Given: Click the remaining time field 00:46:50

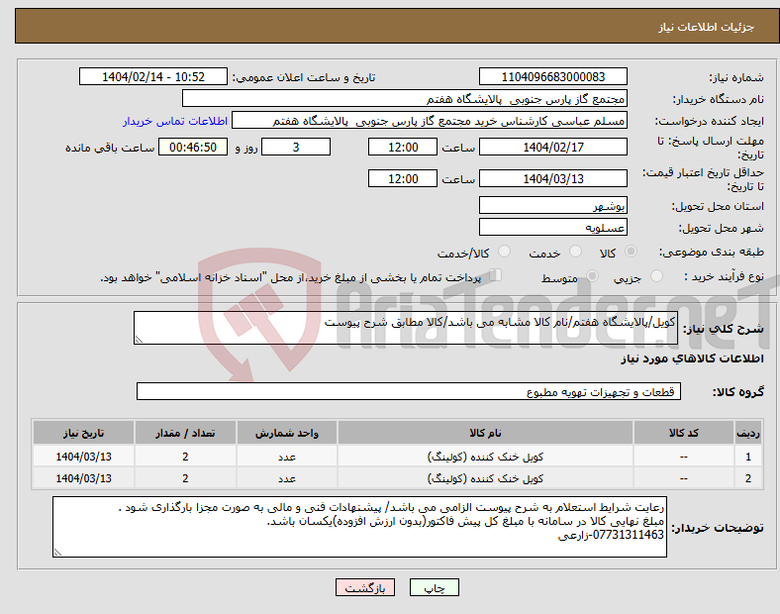Looking at the screenshot, I should (x=193, y=148).
